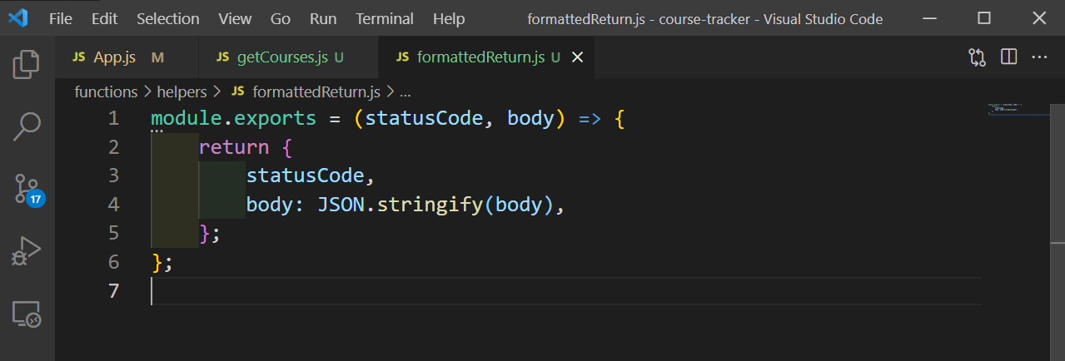This screenshot has width=1065, height=361.
Task: Click line number 4 in the gutter
Action: tap(114, 205)
